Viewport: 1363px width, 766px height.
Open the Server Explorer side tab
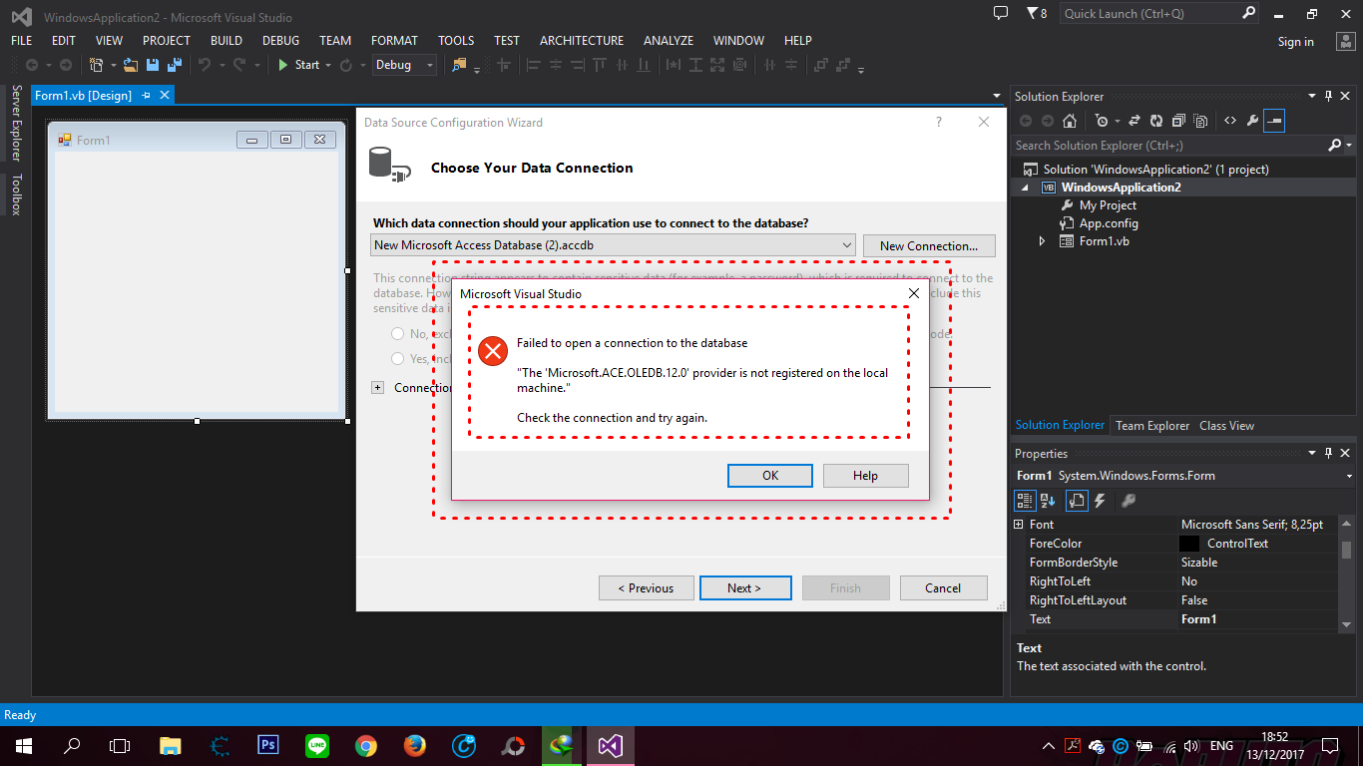point(16,123)
